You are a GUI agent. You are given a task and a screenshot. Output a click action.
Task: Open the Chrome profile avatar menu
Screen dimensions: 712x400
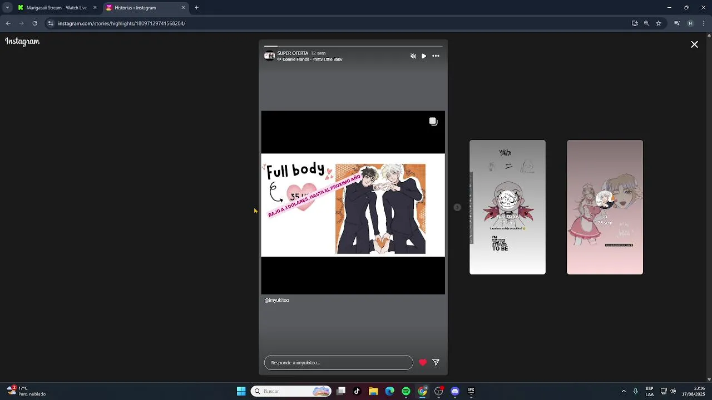click(690, 23)
